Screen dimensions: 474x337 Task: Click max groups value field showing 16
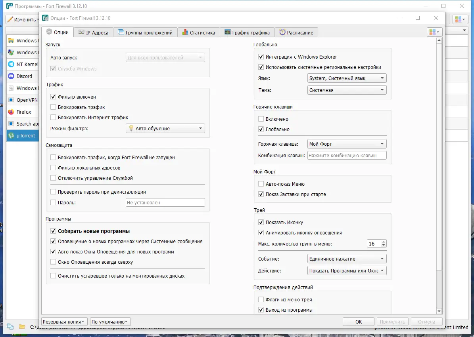(374, 244)
